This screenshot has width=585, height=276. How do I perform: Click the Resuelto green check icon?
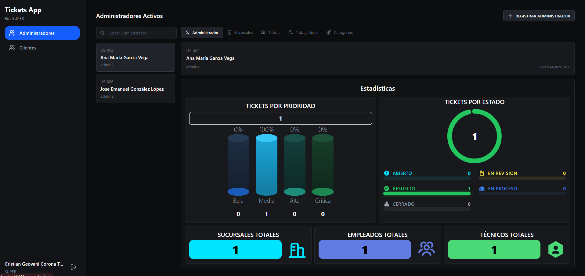[387, 188]
